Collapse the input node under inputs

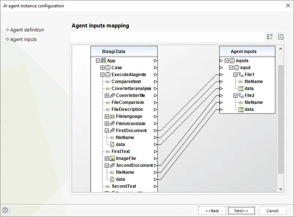pyautogui.click(x=231, y=68)
